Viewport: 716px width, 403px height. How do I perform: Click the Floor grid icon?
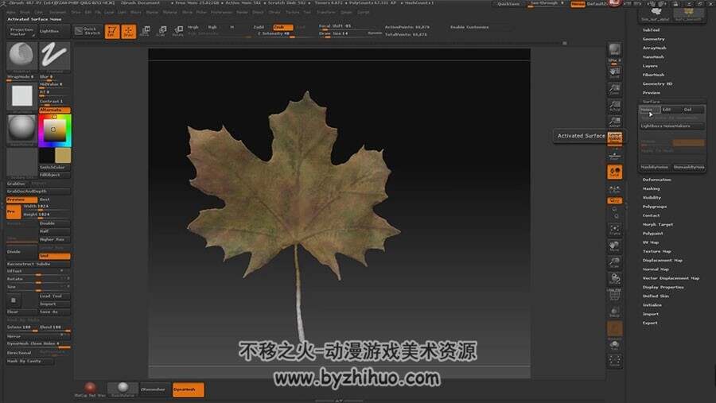tap(615, 155)
